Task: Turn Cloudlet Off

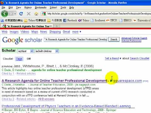Action: pos(29,59)
